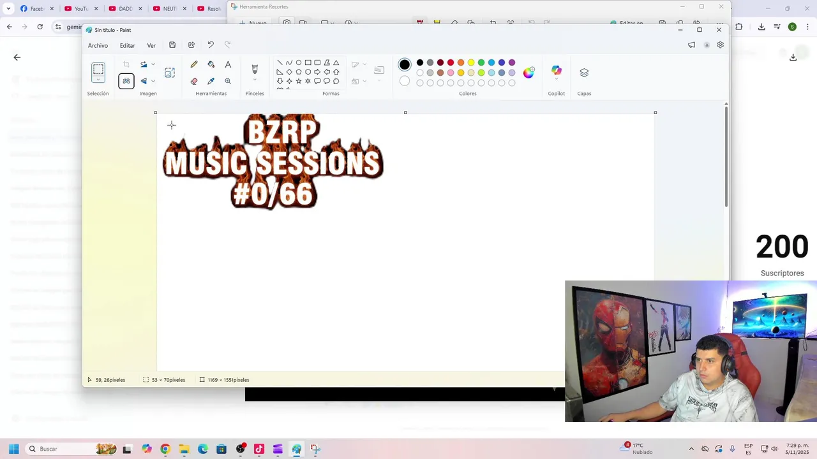This screenshot has height=459, width=817.
Task: Open Chrome from the taskbar
Action: click(165, 449)
